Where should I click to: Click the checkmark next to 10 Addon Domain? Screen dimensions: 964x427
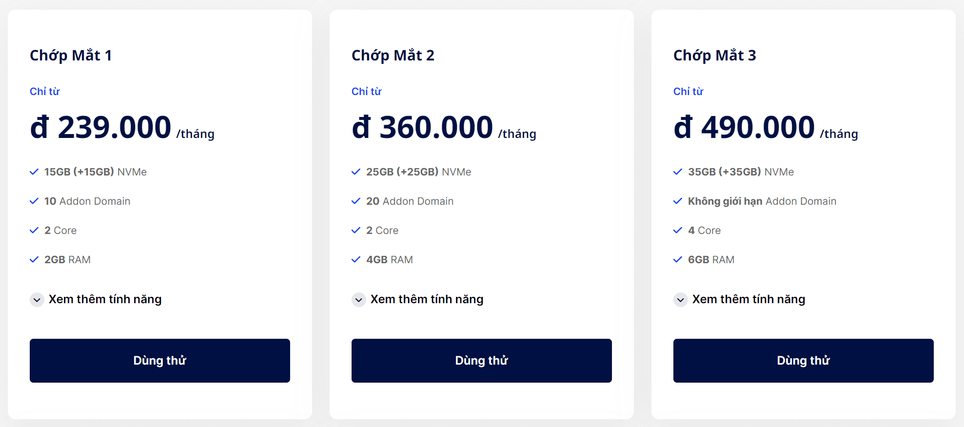click(34, 201)
